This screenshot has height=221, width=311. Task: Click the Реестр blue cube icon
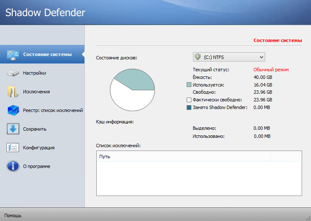[13, 110]
